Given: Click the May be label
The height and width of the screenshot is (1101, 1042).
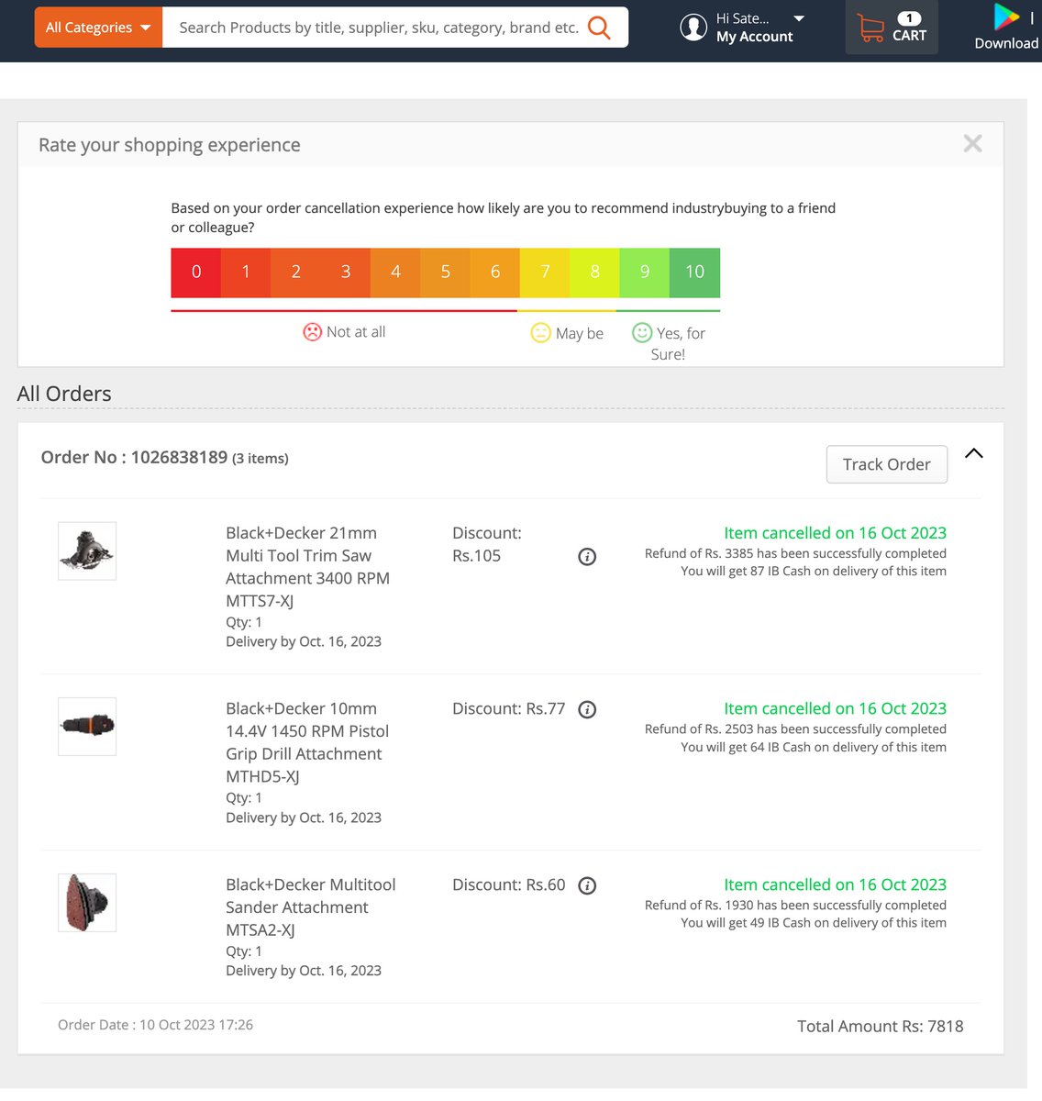Looking at the screenshot, I should pos(580,334).
